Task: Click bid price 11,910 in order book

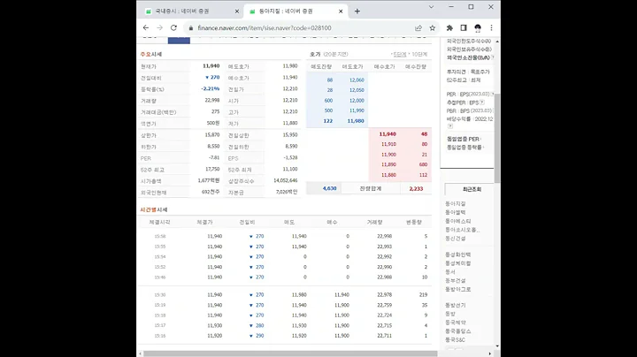Action: (388, 144)
